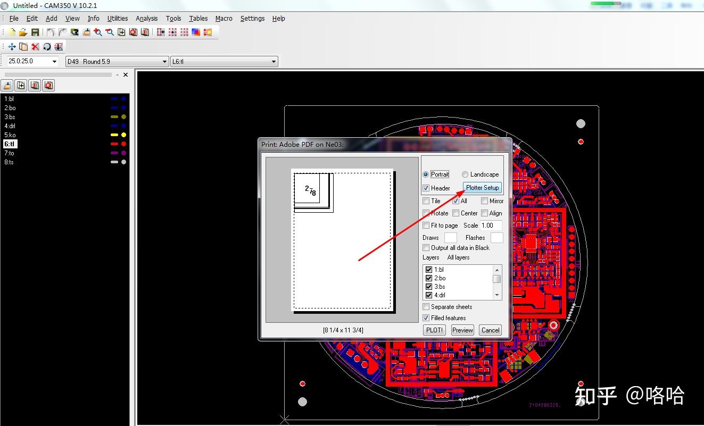Enable the Fit to page checkbox
This screenshot has width=704, height=426.
pos(426,225)
